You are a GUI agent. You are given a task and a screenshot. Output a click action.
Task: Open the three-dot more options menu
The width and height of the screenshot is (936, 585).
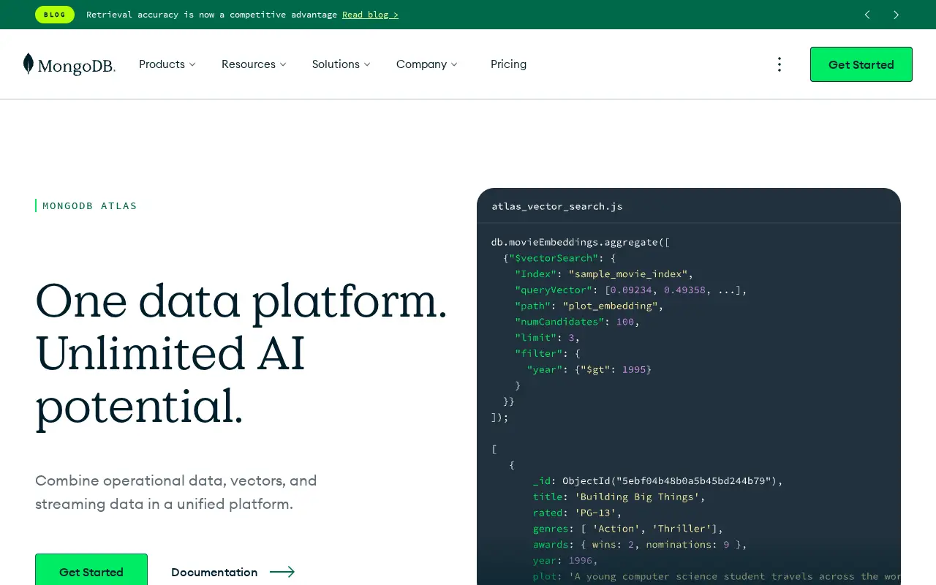pyautogui.click(x=780, y=64)
